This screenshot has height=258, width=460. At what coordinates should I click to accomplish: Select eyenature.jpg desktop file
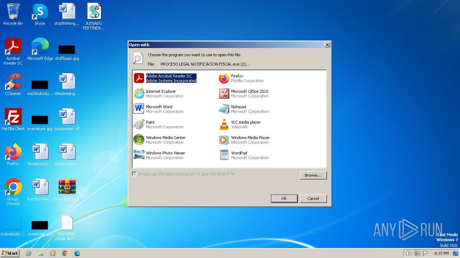click(x=40, y=123)
